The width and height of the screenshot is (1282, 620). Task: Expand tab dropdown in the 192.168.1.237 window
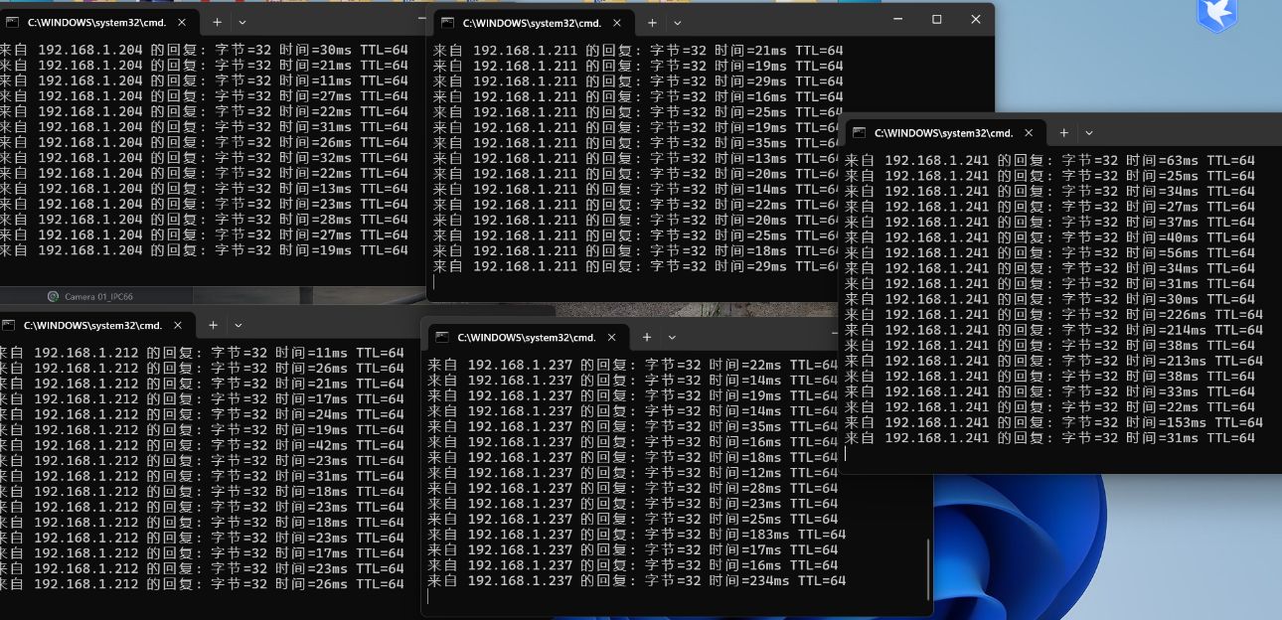tap(673, 337)
